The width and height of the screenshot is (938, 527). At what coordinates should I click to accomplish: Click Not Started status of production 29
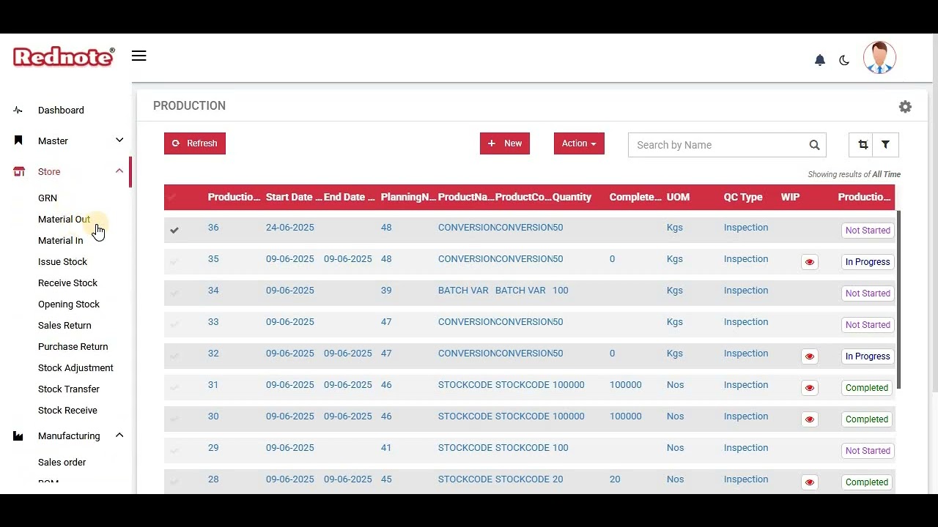click(x=868, y=451)
